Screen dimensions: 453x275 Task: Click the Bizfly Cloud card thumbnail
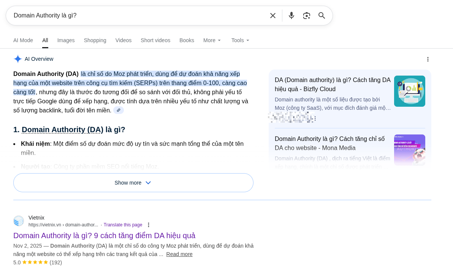(410, 91)
